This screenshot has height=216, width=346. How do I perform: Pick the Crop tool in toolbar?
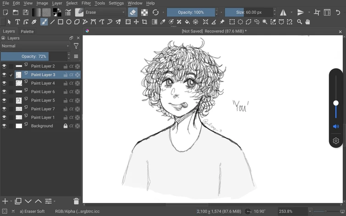145,22
